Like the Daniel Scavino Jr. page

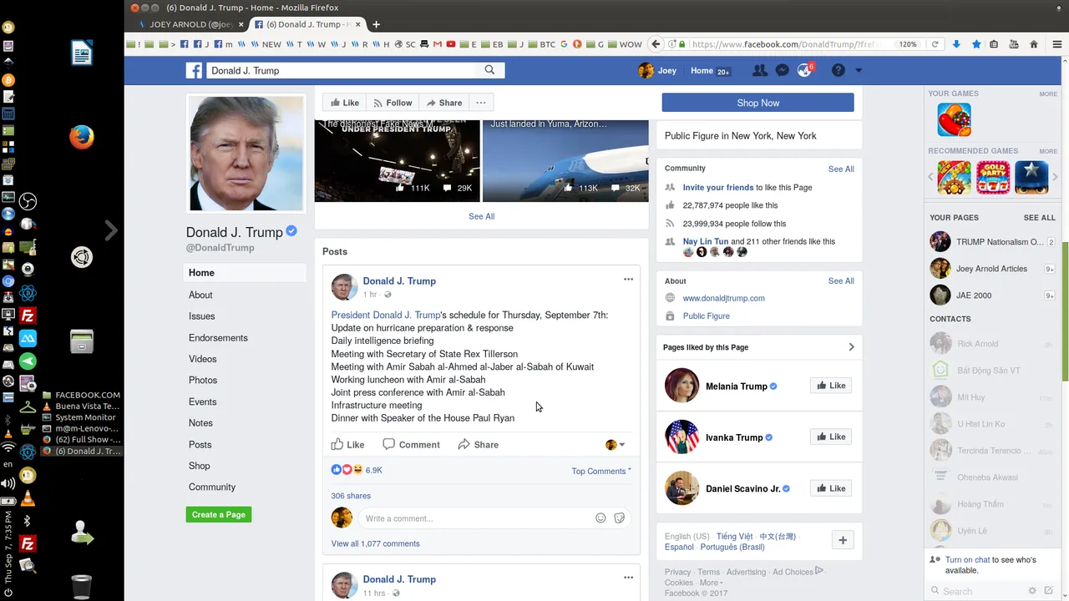click(831, 488)
